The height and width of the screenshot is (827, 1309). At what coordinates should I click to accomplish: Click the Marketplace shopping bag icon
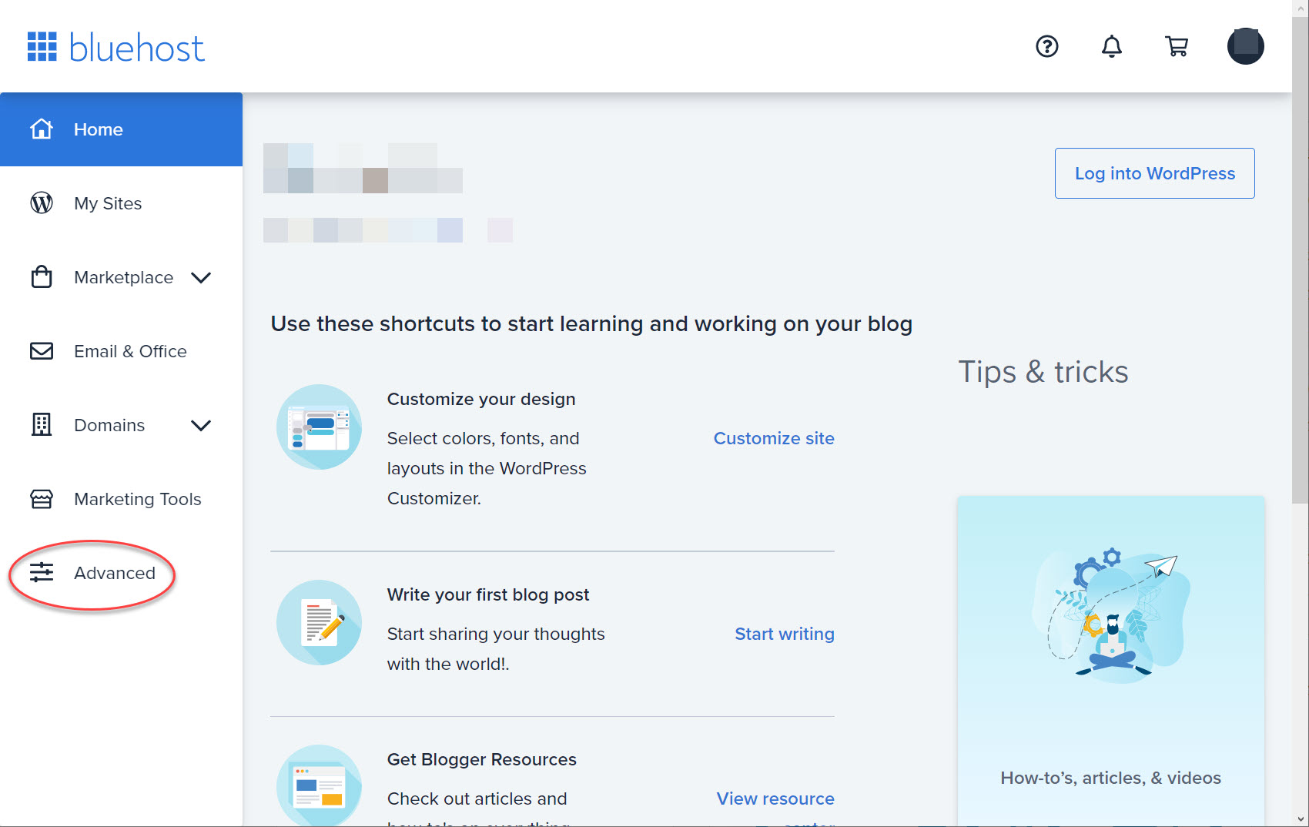point(42,277)
